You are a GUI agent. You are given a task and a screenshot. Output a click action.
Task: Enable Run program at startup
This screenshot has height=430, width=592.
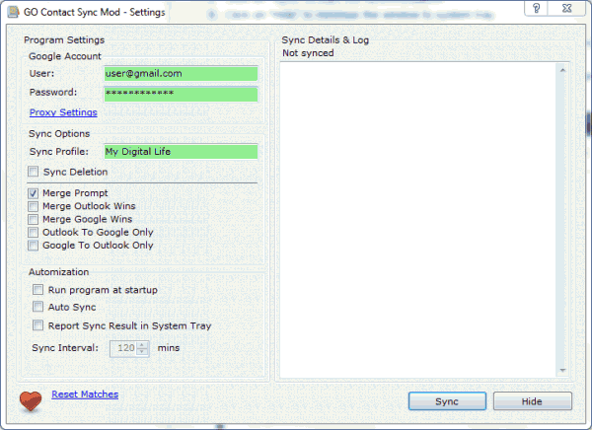point(37,290)
